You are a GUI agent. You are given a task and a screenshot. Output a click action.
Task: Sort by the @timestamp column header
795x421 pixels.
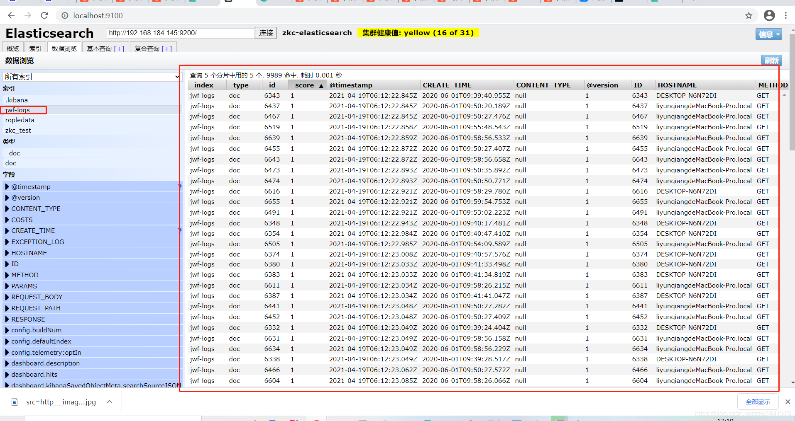coord(373,85)
